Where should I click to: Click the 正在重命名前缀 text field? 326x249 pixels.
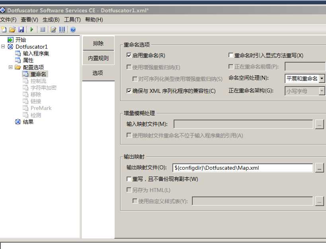pos(305,67)
